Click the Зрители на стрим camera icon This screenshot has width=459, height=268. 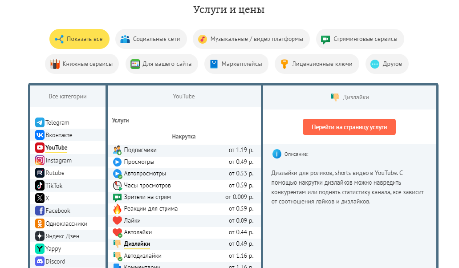tap(117, 198)
